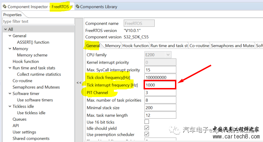
Task: Select the Component Inspector - FreeRTOS tab
Action: click(38, 7)
